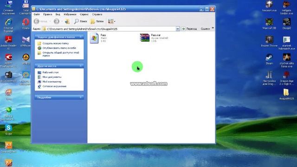
Task: Expand the Ссылки overflow chevron
Action: (x=213, y=28)
